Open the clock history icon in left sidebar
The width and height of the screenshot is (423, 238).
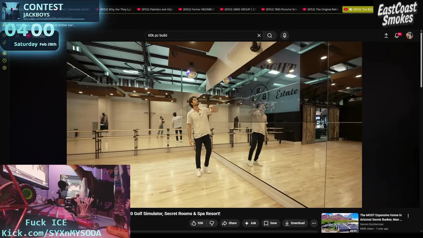(x=4, y=60)
